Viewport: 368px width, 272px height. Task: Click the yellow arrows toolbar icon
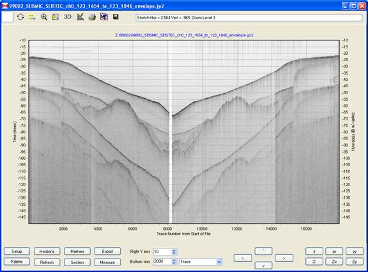coord(32,17)
